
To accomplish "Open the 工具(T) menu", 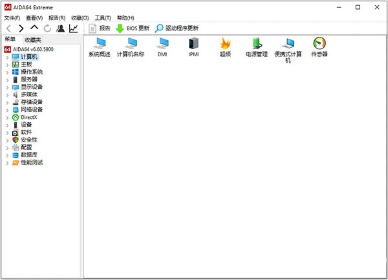I will (103, 18).
